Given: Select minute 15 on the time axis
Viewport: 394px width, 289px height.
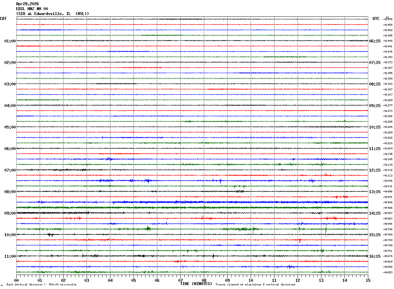Looking at the screenshot, I should pyautogui.click(x=368, y=280).
